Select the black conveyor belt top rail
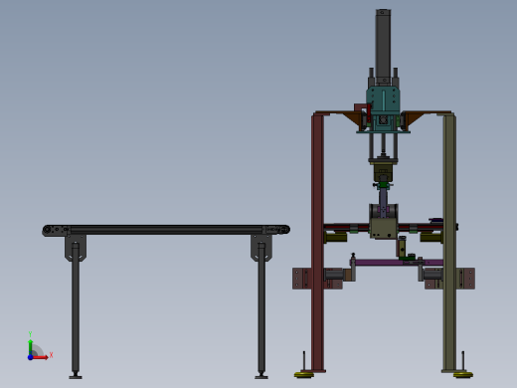The width and height of the screenshot is (517, 388). coord(166,230)
